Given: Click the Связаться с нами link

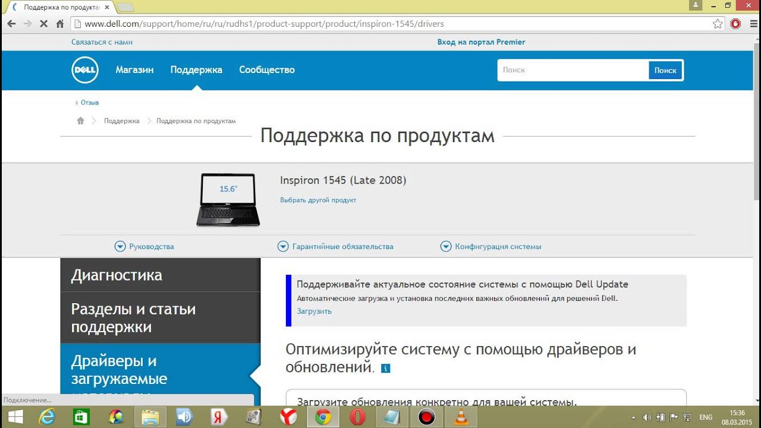Looking at the screenshot, I should (x=102, y=42).
